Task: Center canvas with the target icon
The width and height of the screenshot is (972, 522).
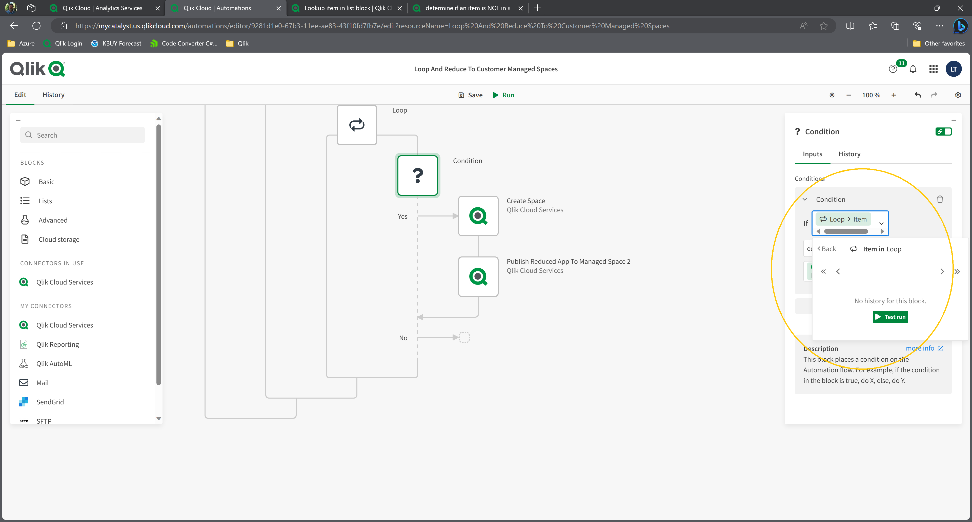Action: tap(832, 95)
